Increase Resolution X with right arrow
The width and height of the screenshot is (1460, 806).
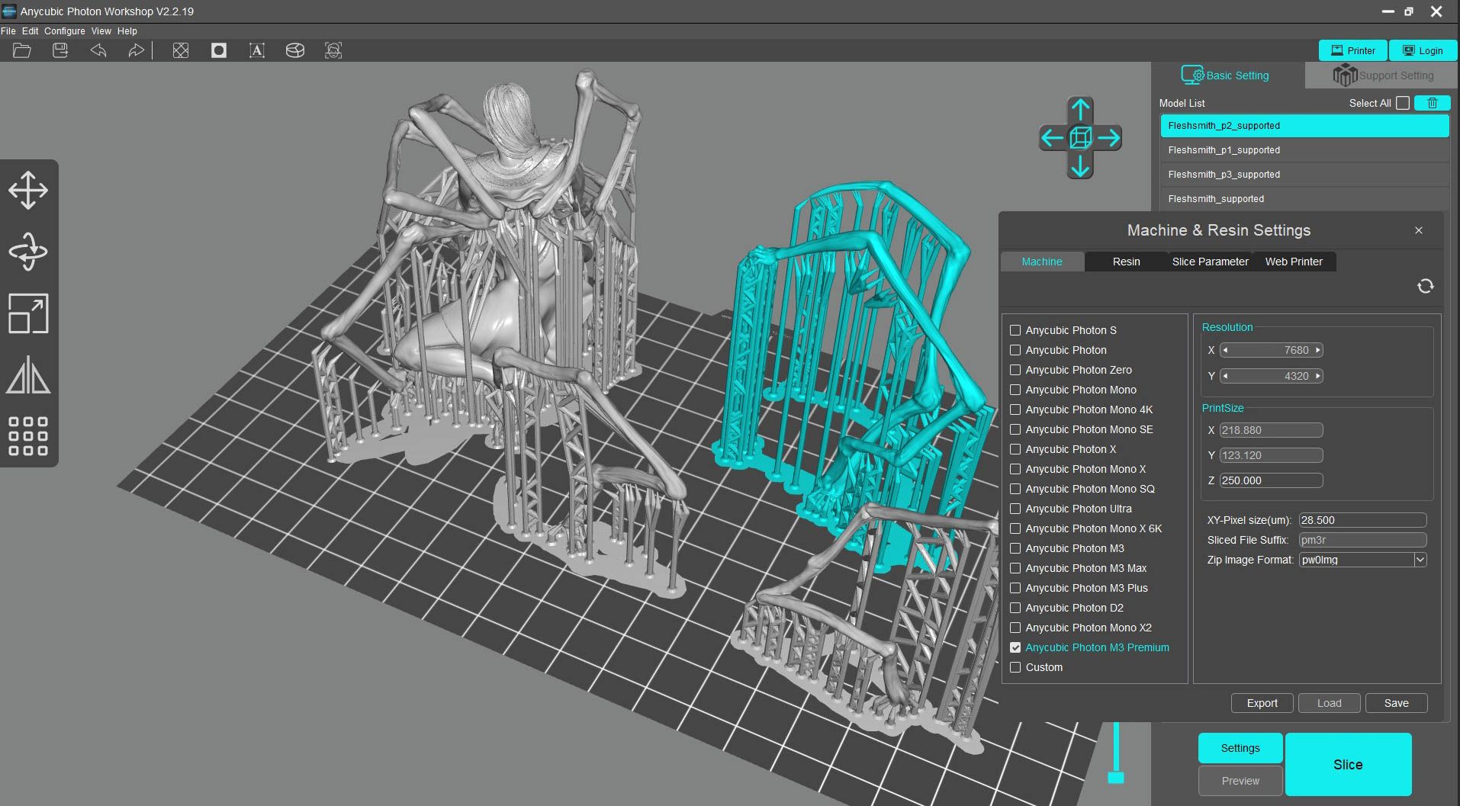click(1318, 350)
